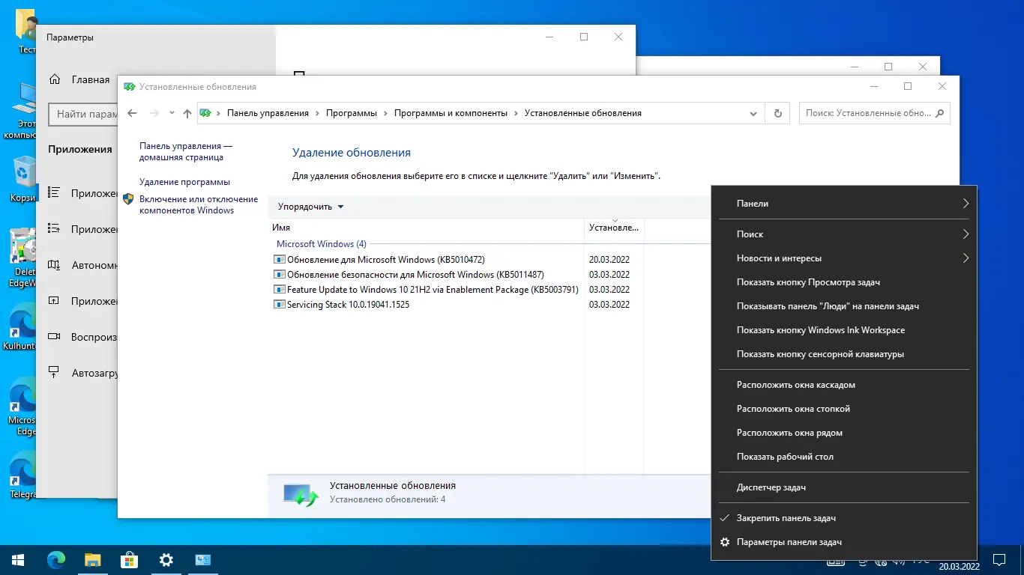Viewport: 1024px width, 575px height.
Task: Select Параметры панели задач menu entry
Action: point(797,541)
